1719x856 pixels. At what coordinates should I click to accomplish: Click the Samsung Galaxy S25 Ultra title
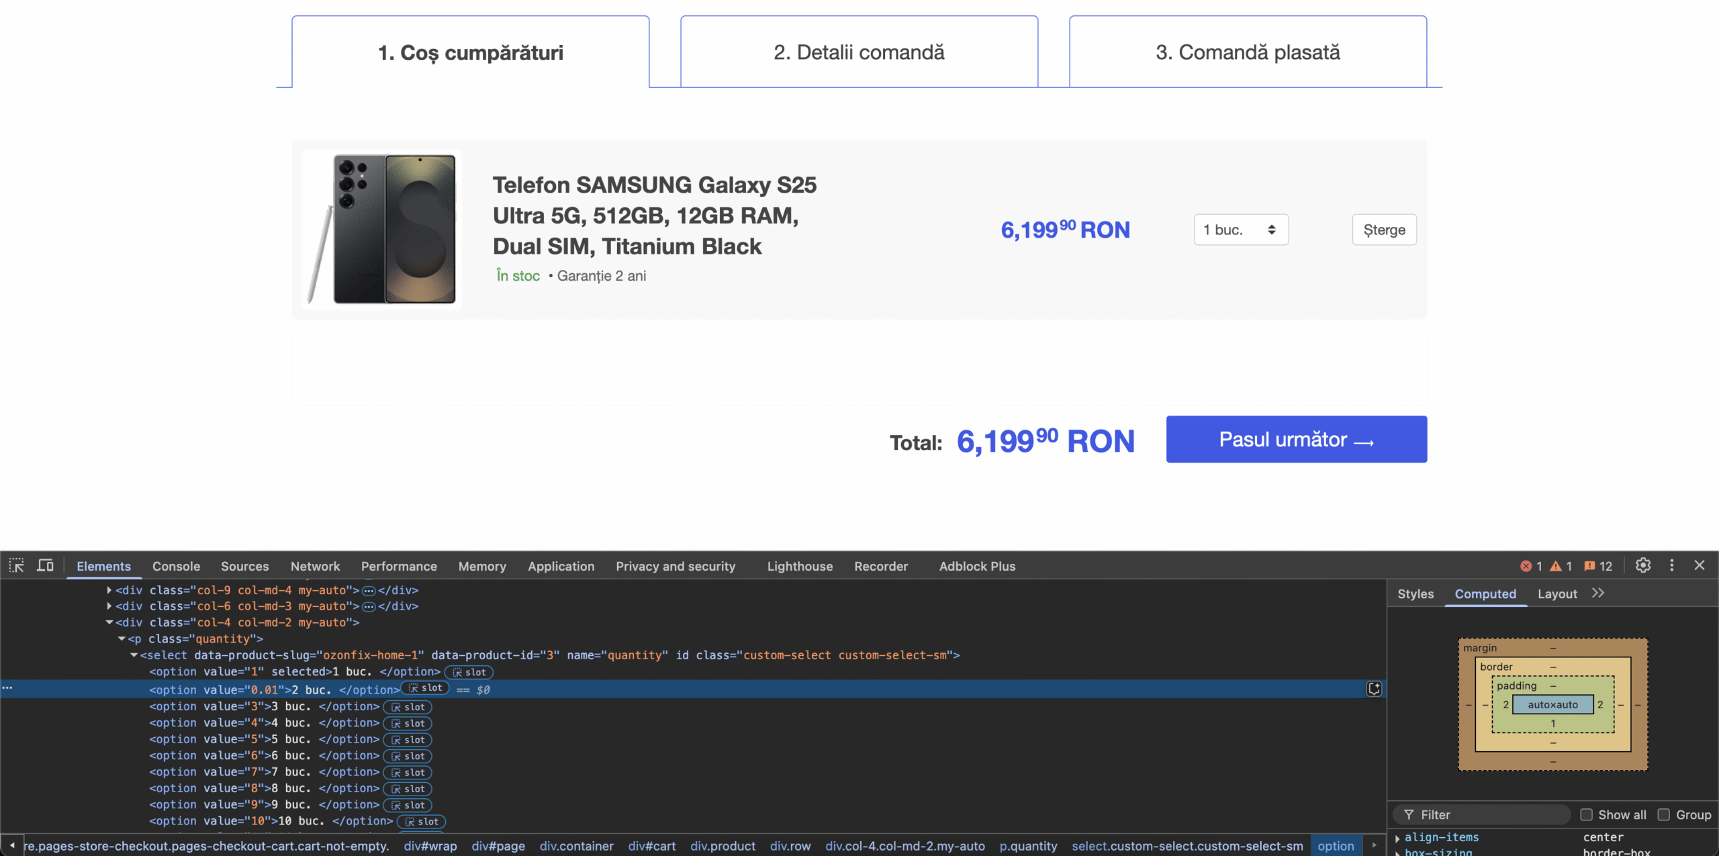tap(655, 216)
